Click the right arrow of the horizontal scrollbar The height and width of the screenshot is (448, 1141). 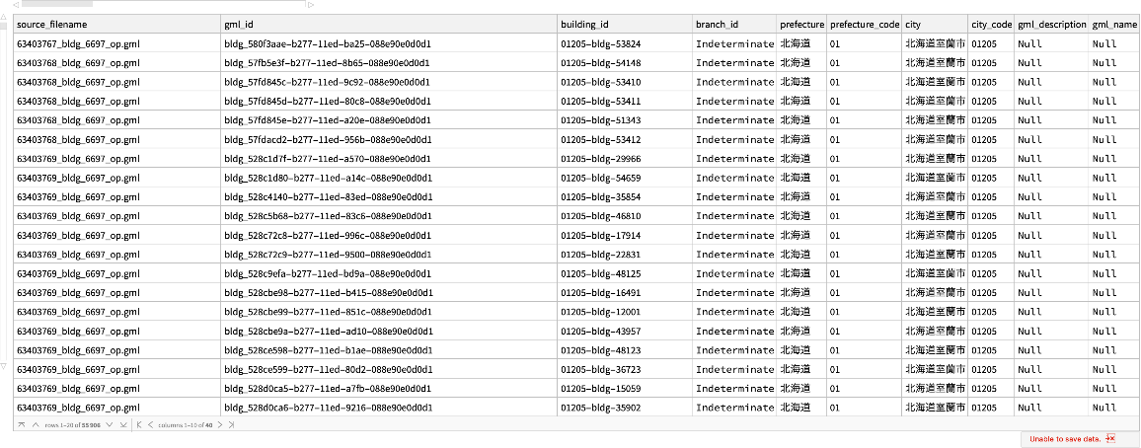tap(310, 5)
